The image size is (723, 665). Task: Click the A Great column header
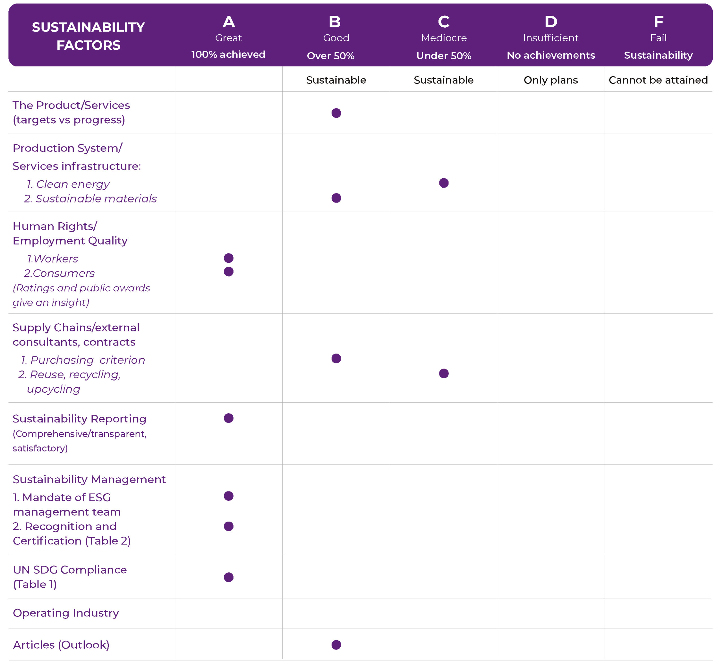coord(228,36)
